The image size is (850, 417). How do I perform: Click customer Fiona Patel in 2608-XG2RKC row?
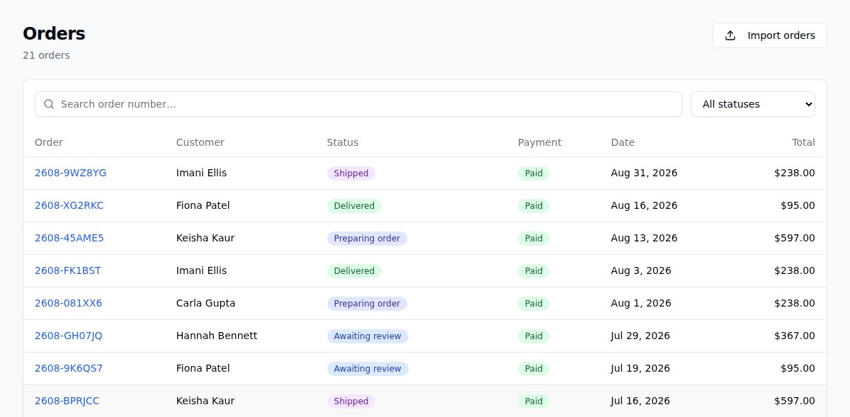coord(203,205)
